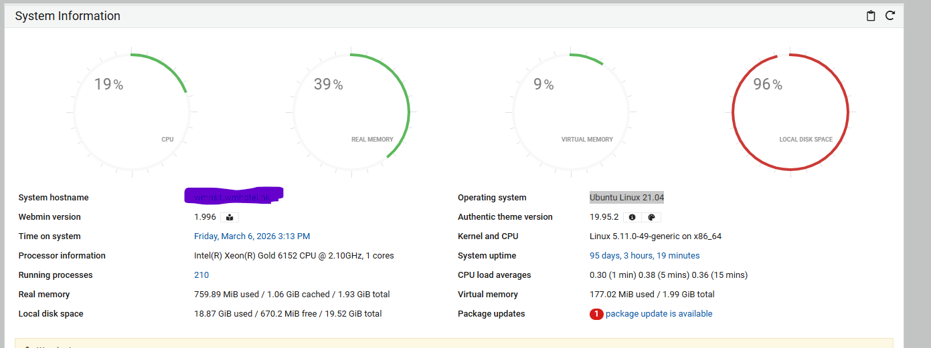Click the icon button beside Webmin version 1.996
The height and width of the screenshot is (348, 931).
click(230, 217)
